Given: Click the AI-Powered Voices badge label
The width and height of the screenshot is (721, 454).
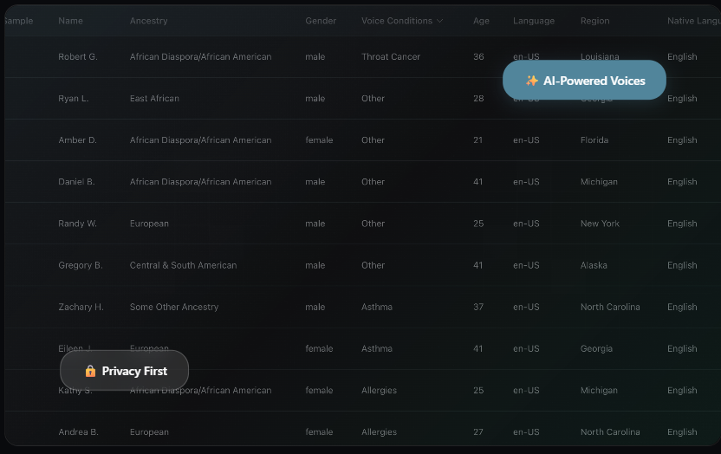Looking at the screenshot, I should pyautogui.click(x=594, y=81).
